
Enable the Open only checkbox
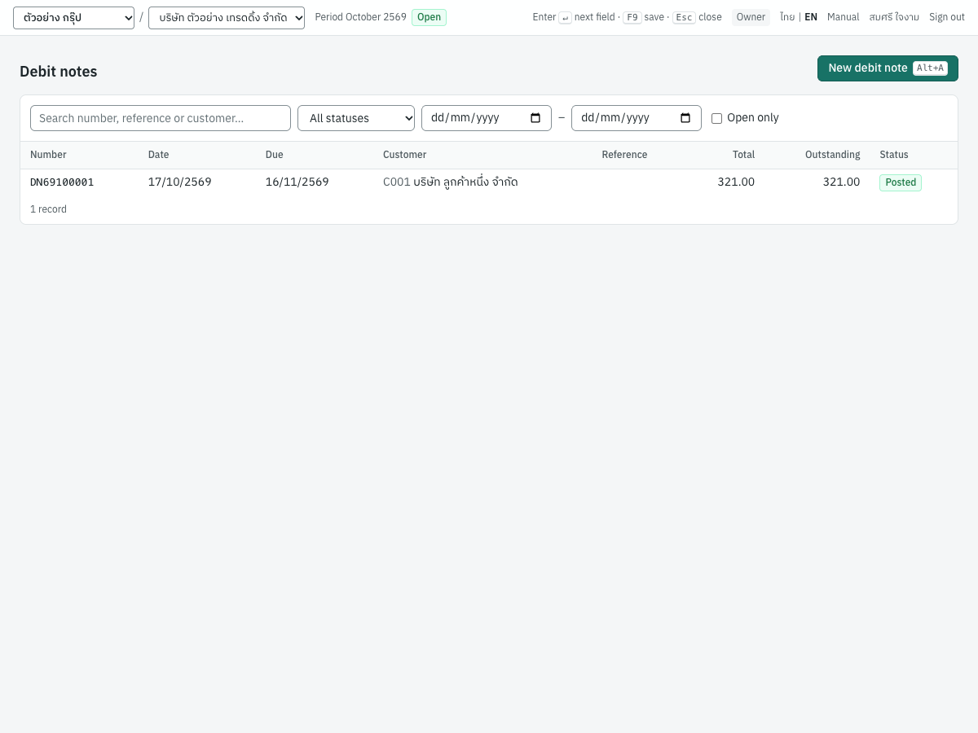point(716,118)
